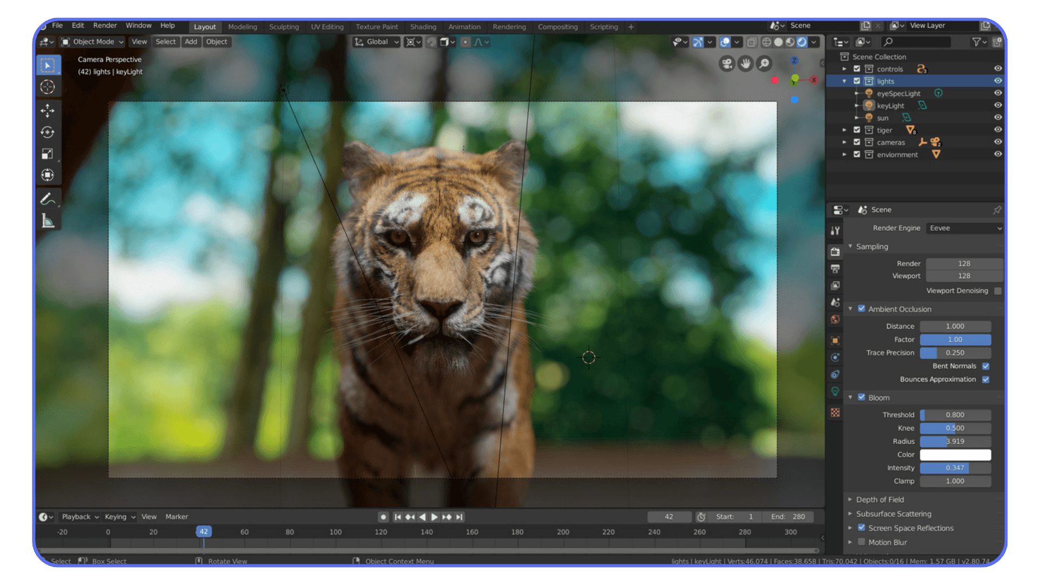Collapse the lights collection

pyautogui.click(x=844, y=81)
